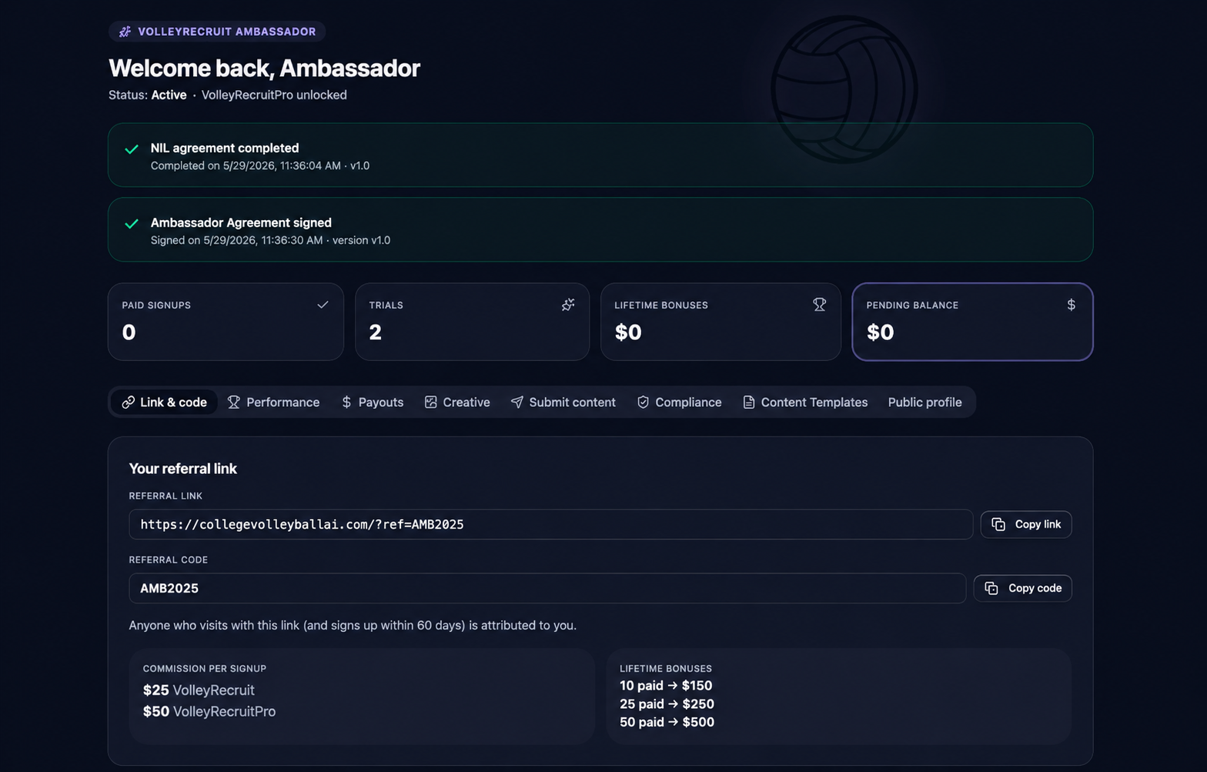1207x772 pixels.
Task: Open the Link & code tab
Action: click(x=165, y=402)
